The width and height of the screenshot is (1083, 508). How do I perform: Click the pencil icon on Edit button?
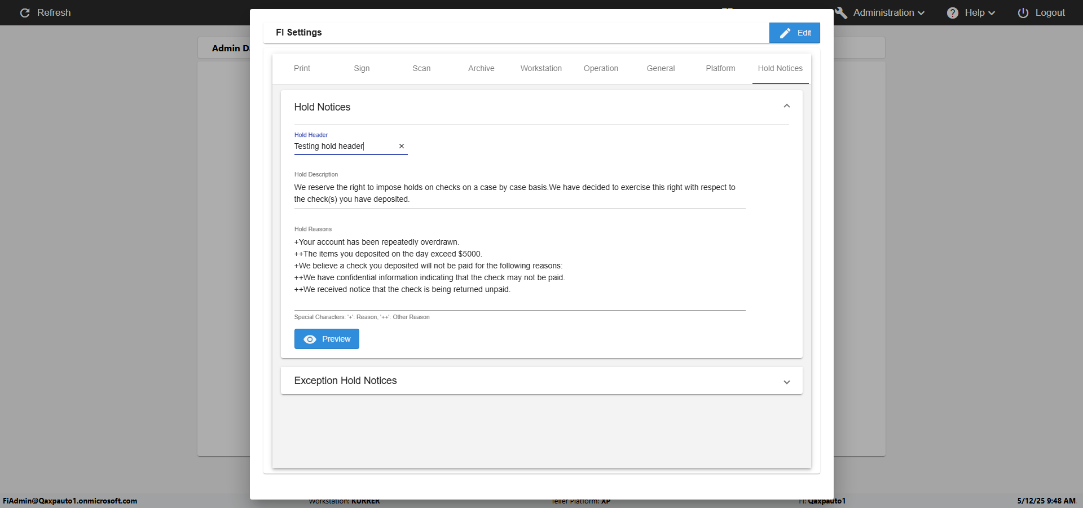(785, 33)
